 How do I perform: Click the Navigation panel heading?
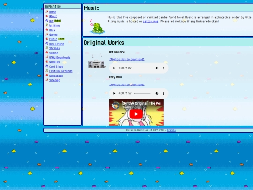(53, 6)
